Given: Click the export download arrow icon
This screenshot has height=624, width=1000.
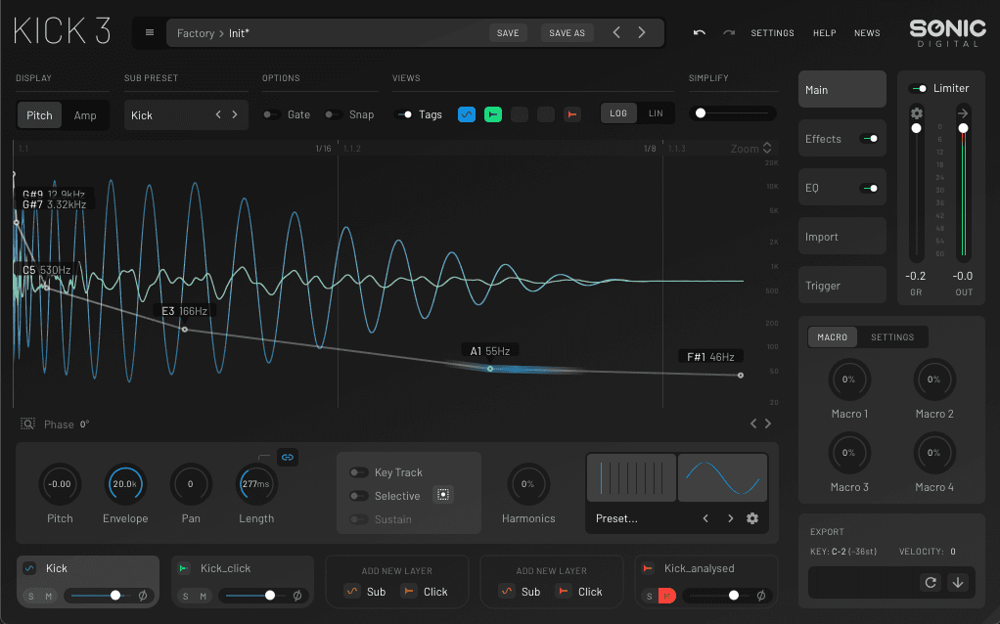Looking at the screenshot, I should click(x=960, y=582).
